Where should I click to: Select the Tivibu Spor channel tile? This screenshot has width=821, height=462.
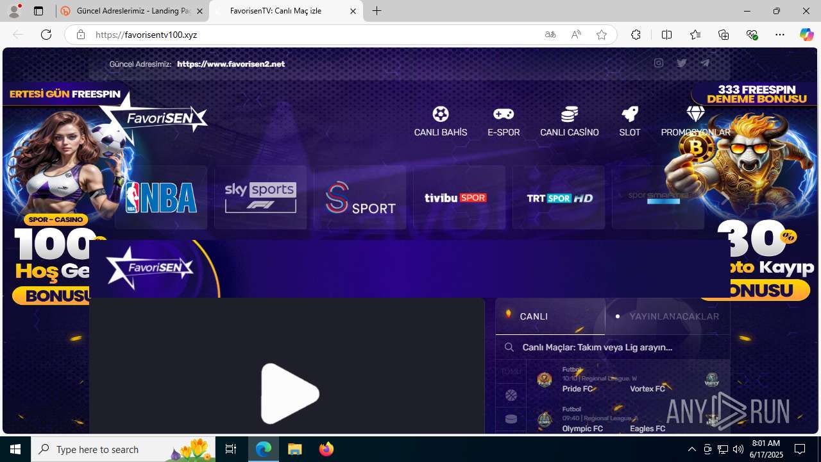pyautogui.click(x=459, y=198)
